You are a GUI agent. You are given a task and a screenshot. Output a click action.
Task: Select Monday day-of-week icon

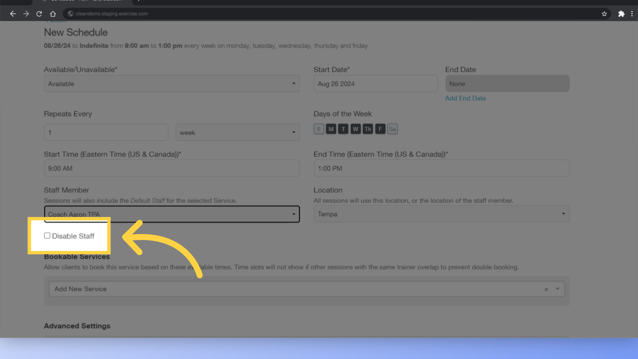tap(331, 128)
